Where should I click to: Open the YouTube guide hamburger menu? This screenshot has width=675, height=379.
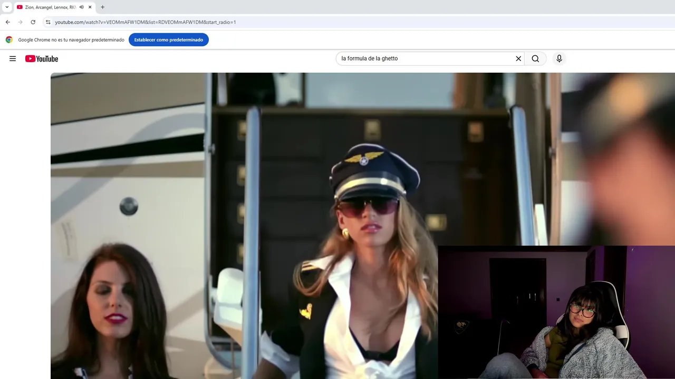[x=13, y=58]
